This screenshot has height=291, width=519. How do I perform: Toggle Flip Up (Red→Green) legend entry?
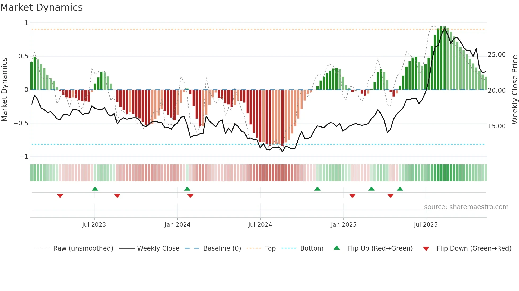(373, 248)
